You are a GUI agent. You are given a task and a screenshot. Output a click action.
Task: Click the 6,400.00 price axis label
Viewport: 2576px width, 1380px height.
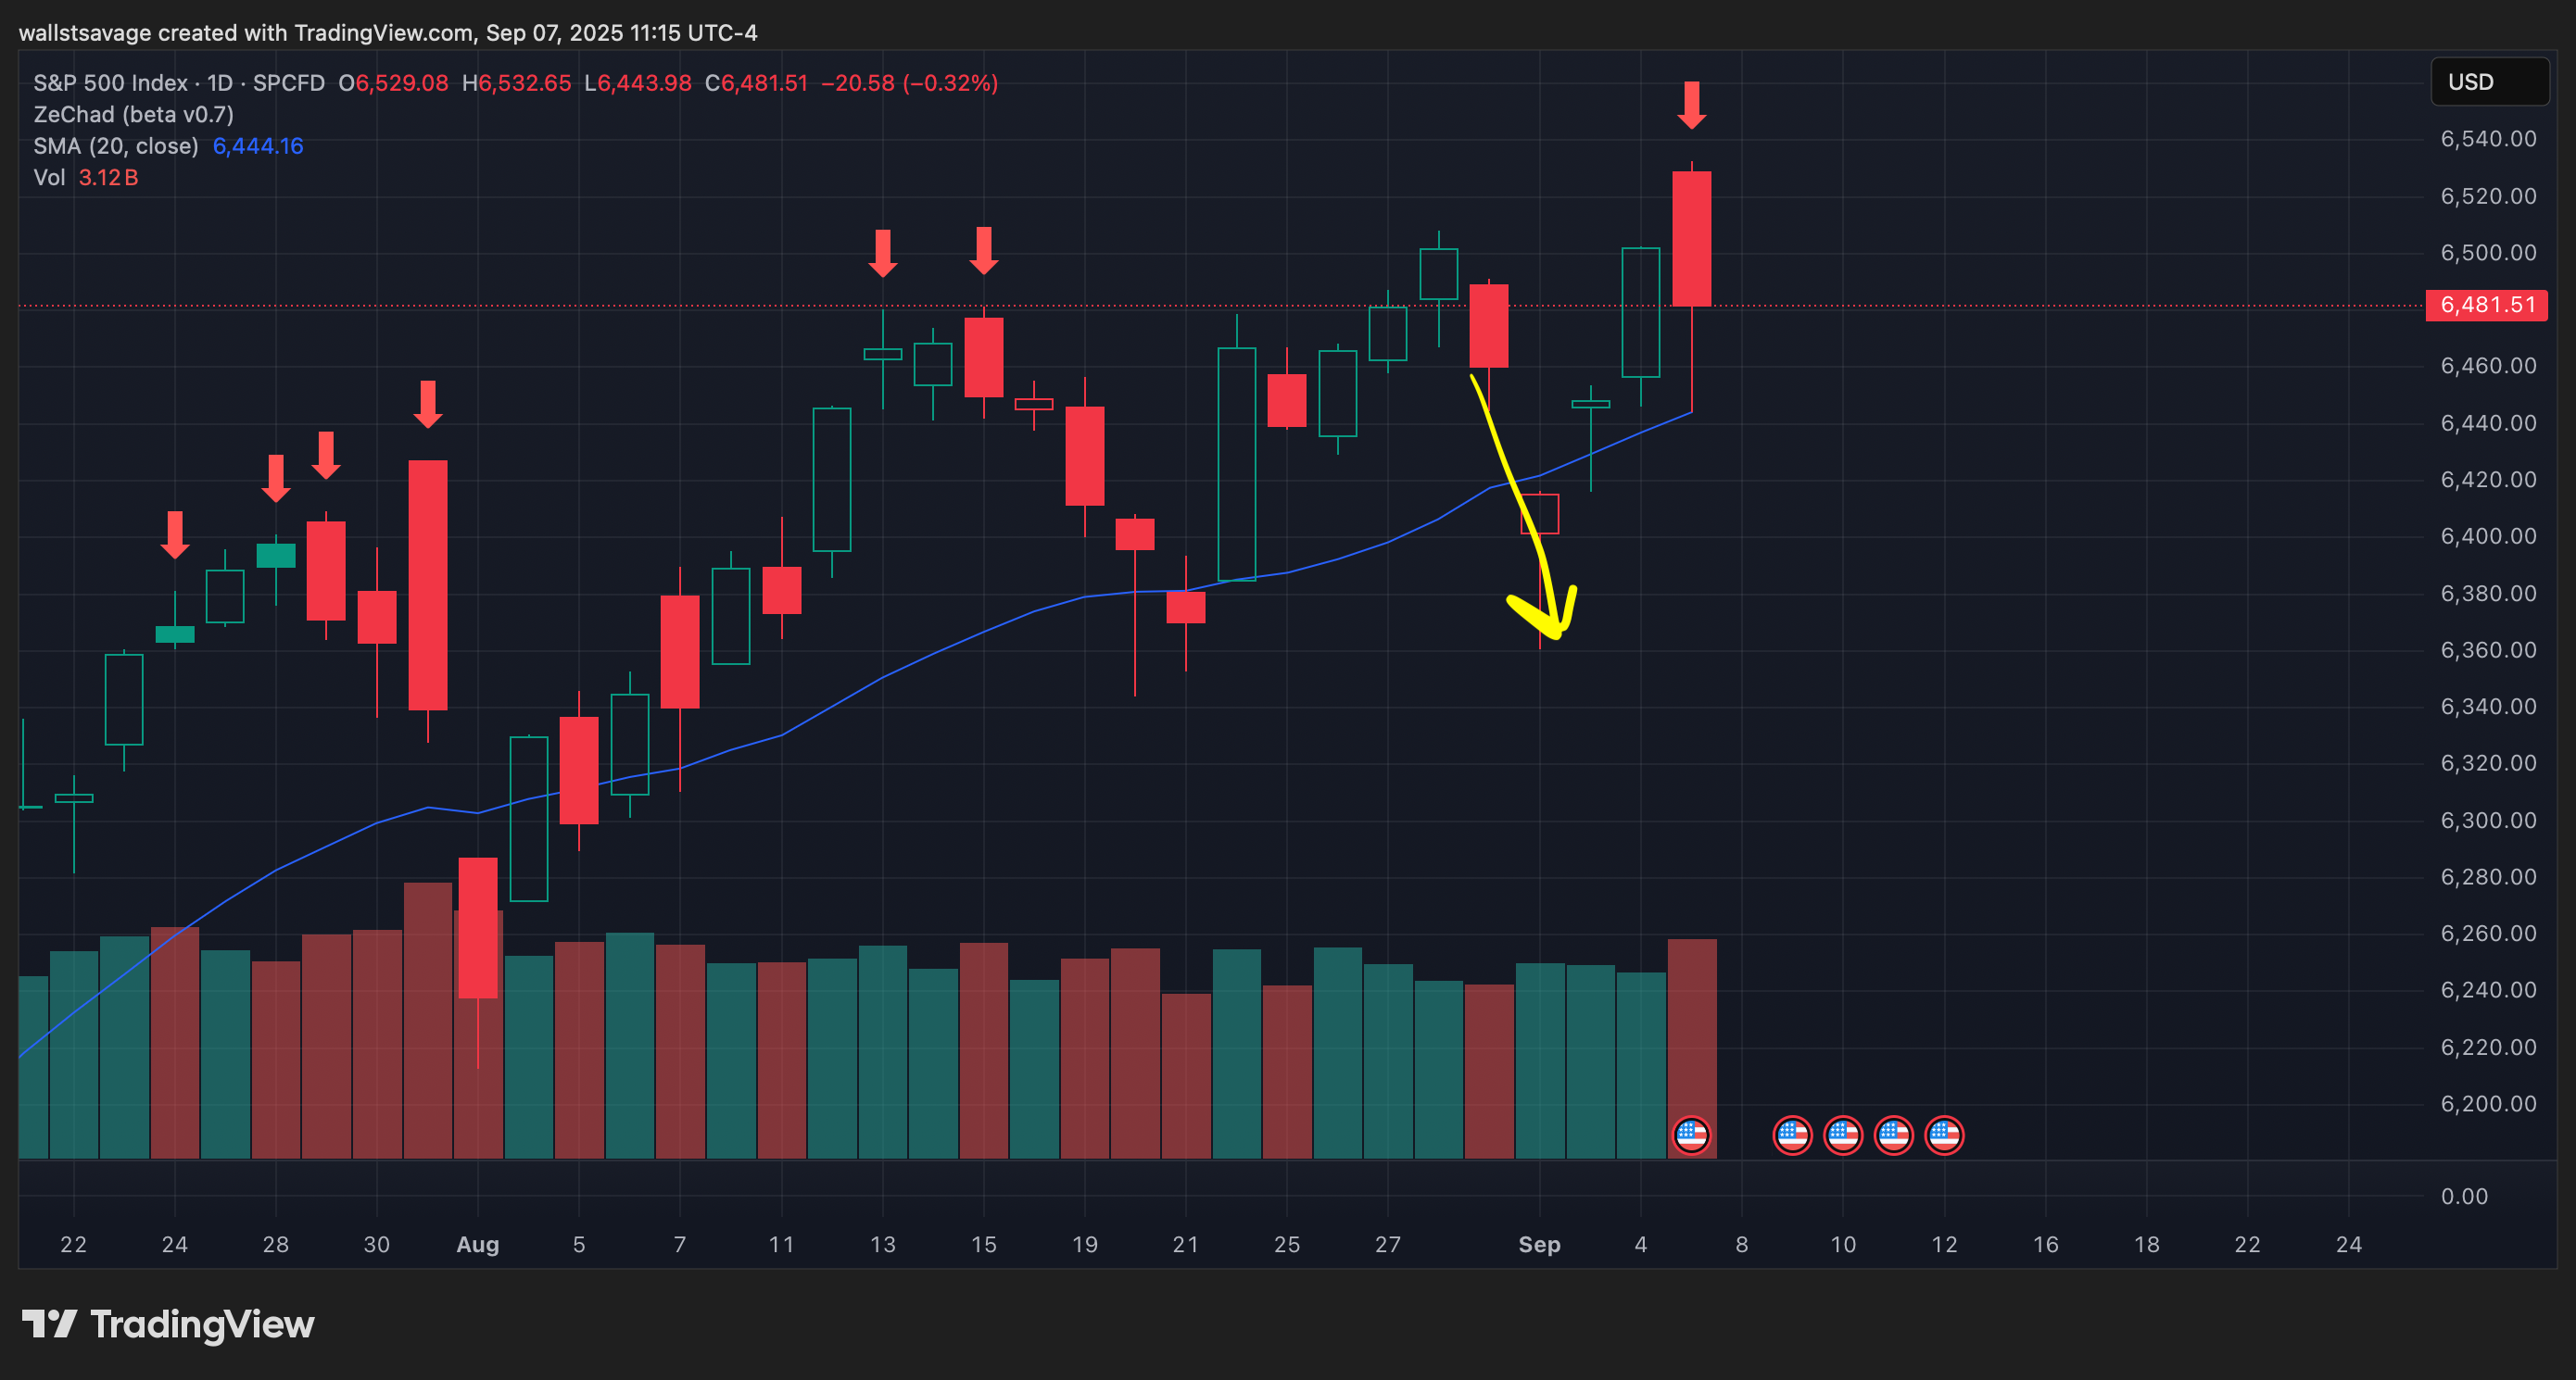(2488, 536)
